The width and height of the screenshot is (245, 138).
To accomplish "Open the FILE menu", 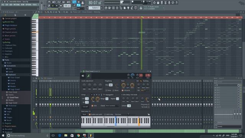I will click(x=3, y=5).
